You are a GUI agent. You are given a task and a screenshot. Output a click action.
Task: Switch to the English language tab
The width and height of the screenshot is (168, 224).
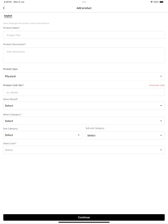tap(8, 16)
